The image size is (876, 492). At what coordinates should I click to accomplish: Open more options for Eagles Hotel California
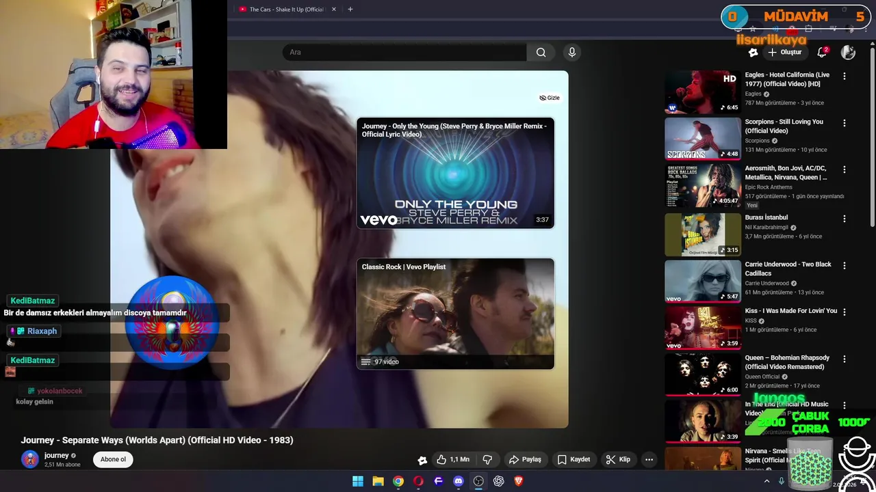(x=845, y=77)
